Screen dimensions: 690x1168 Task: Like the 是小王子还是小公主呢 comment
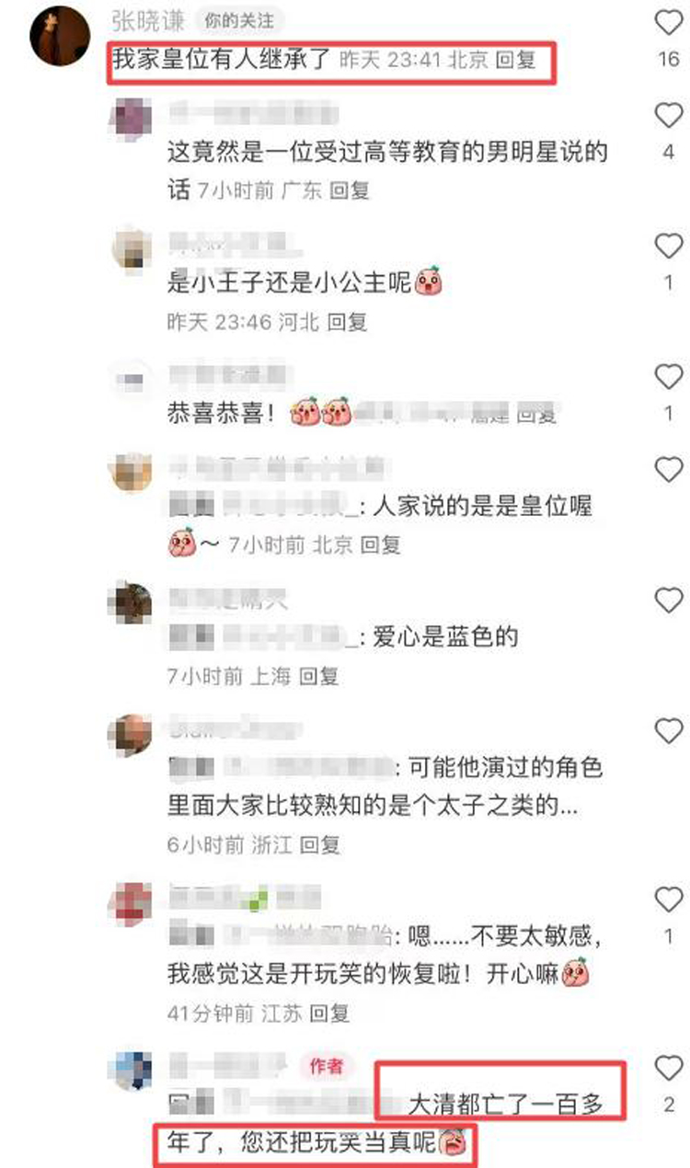tap(669, 246)
